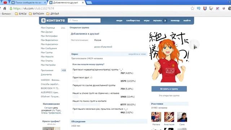Open the ДРУЗЬЯ bookmarks folder
This screenshot has width=231, height=130.
53,14
